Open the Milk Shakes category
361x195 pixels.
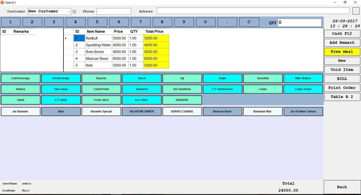(x=303, y=78)
